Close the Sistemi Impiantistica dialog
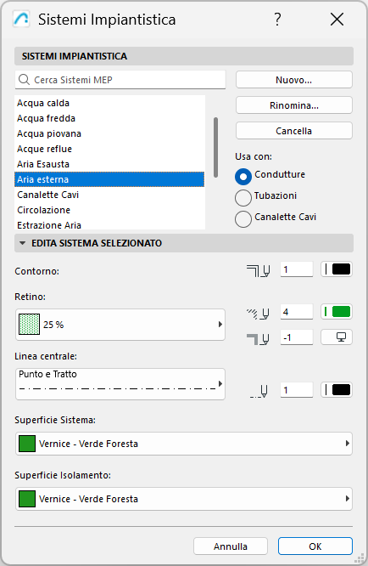 pos(337,20)
